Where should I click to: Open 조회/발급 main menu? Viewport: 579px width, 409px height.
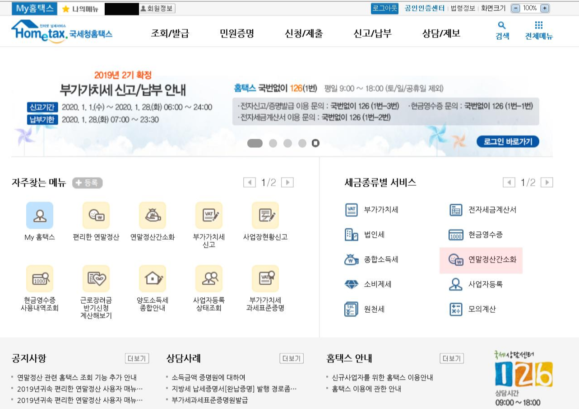(x=170, y=33)
